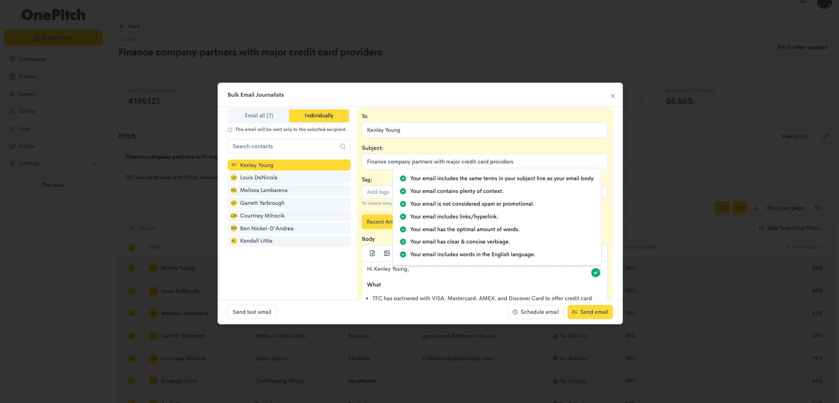
Task: Click the search magnifier icon in contacts
Action: 343,146
